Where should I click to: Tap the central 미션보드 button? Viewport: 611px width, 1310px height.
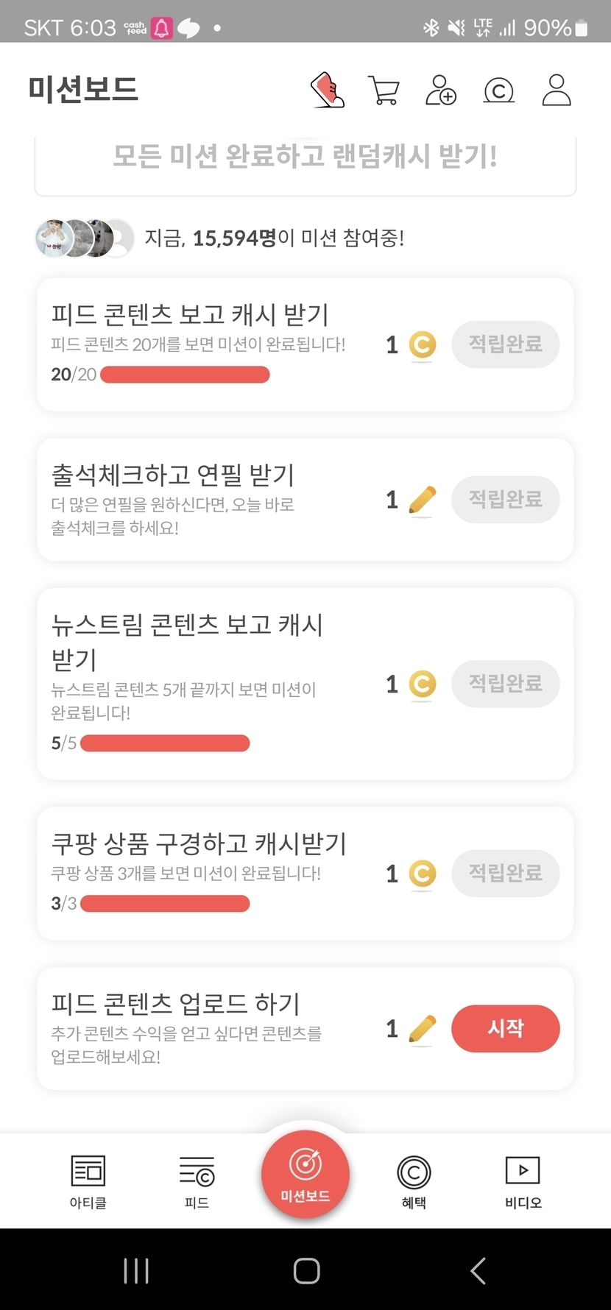coord(305,1175)
